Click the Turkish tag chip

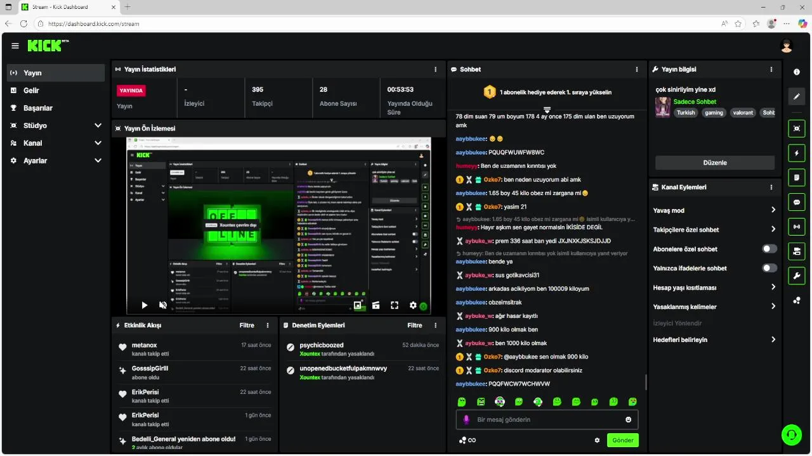point(686,112)
